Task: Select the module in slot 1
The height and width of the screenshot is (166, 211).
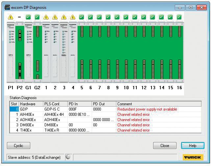Action: tap(46, 52)
